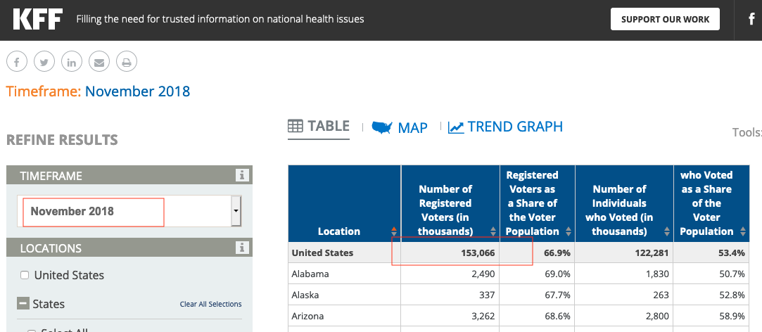762x332 pixels.
Task: Open Timeframe info icon
Action: coord(241,175)
